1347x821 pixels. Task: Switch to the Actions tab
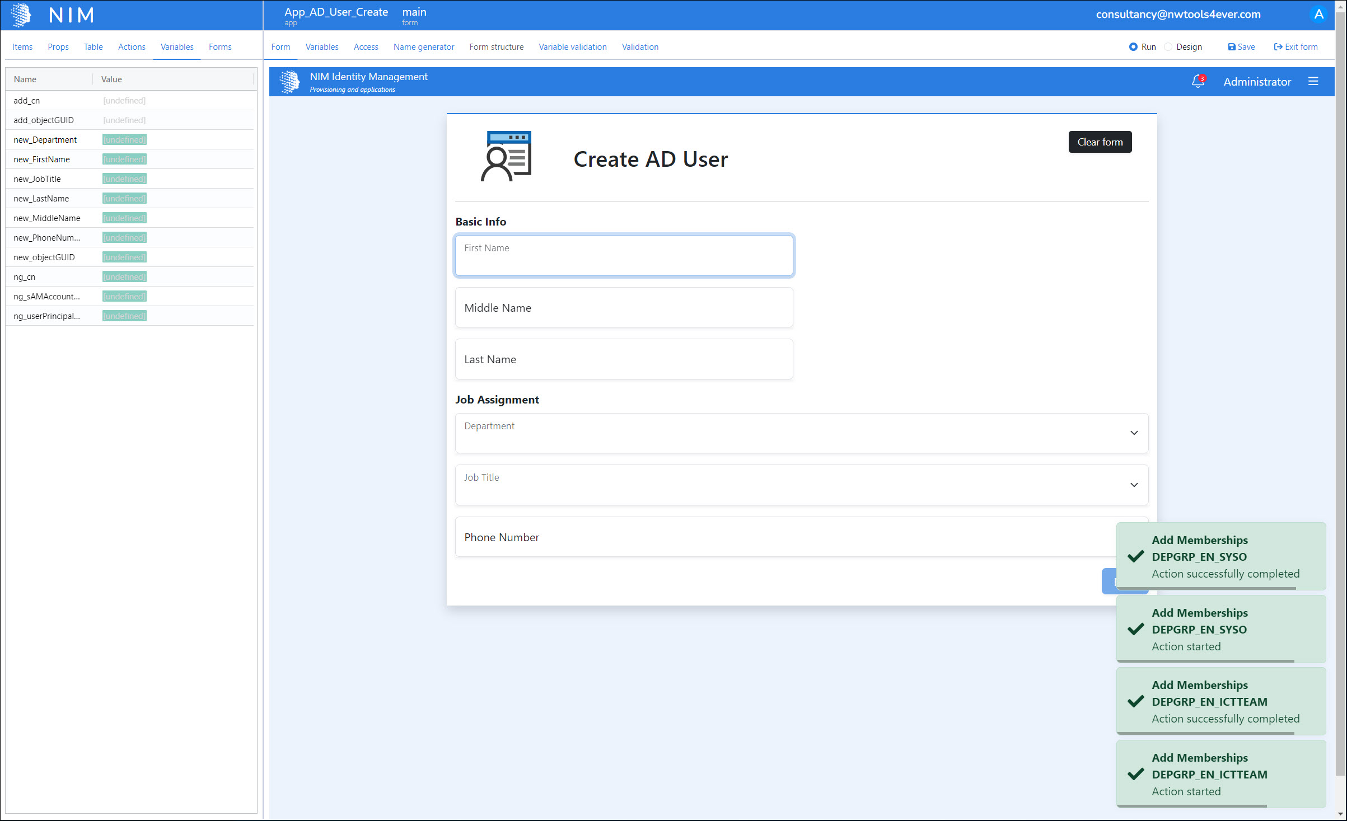tap(132, 47)
